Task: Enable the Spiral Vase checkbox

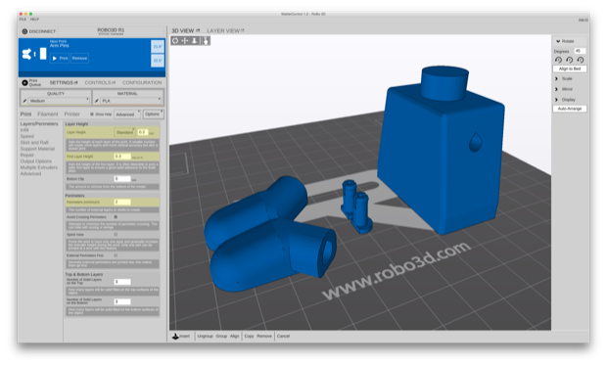Action: coord(116,235)
